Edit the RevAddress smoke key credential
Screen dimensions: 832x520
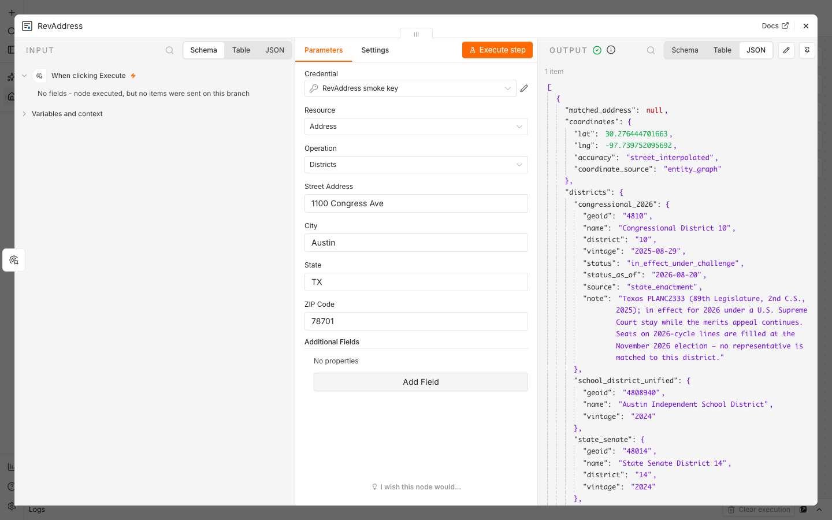tap(524, 88)
